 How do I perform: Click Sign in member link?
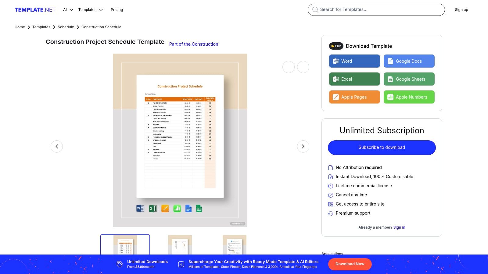coord(399,227)
